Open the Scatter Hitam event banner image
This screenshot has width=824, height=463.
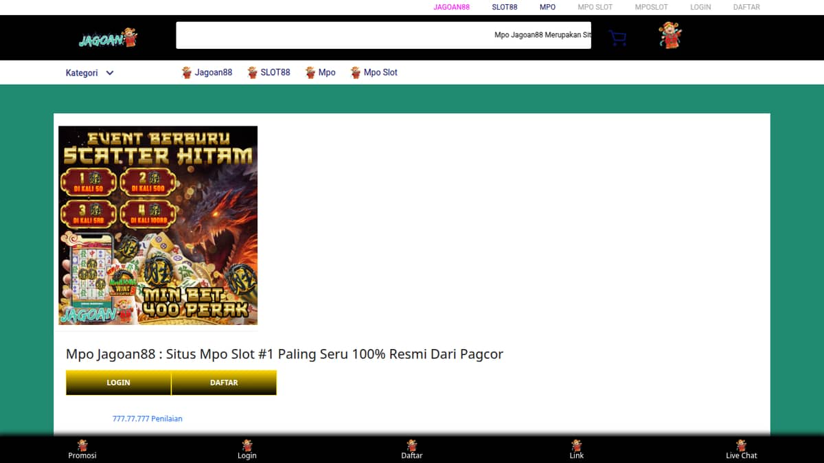click(x=158, y=225)
